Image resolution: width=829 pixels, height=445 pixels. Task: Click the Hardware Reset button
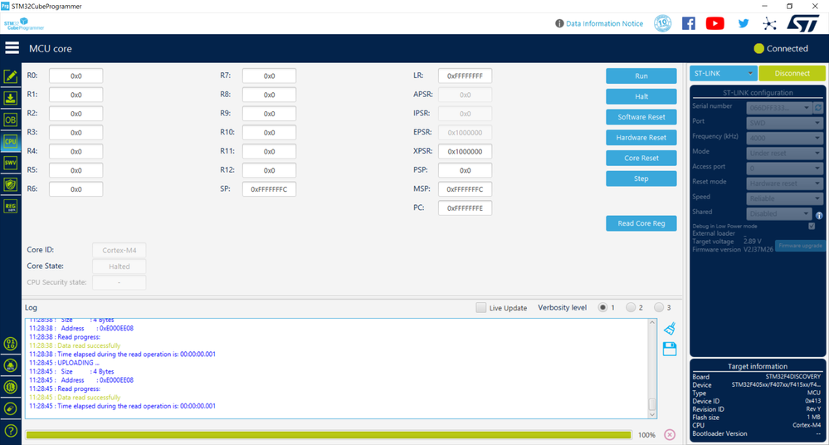(x=641, y=138)
